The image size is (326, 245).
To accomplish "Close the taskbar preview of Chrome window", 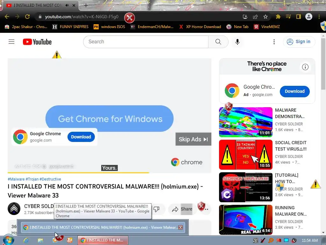I will [181, 227].
